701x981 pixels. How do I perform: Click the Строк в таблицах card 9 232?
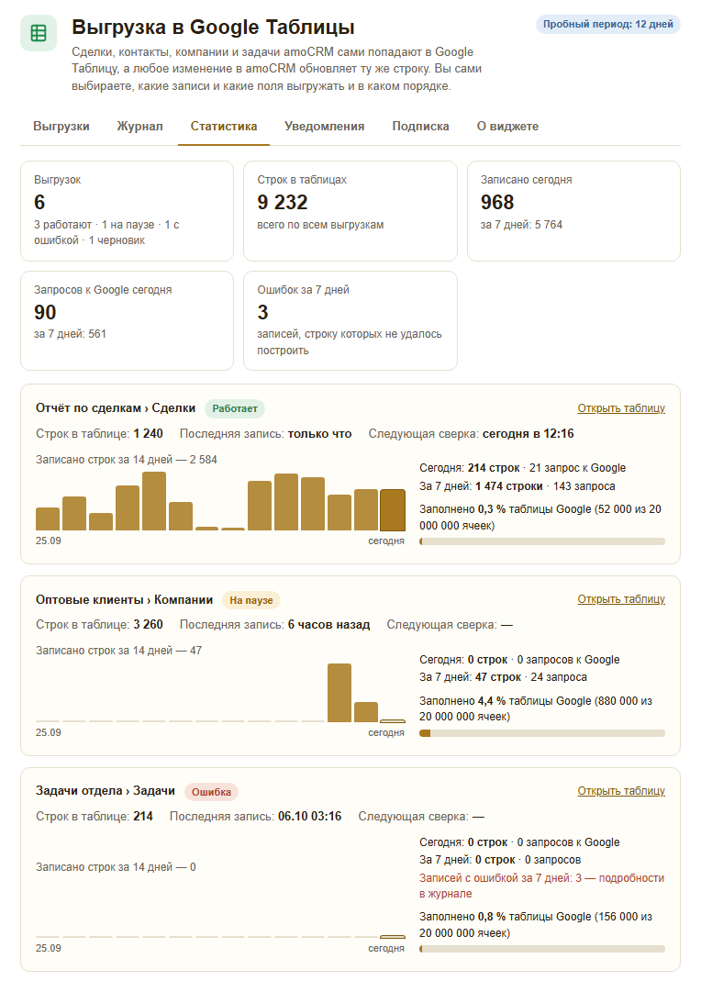(x=350, y=211)
